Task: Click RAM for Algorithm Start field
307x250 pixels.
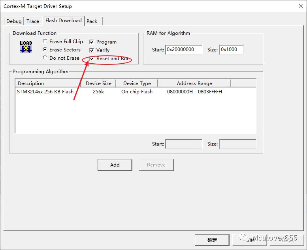Action: [184, 49]
